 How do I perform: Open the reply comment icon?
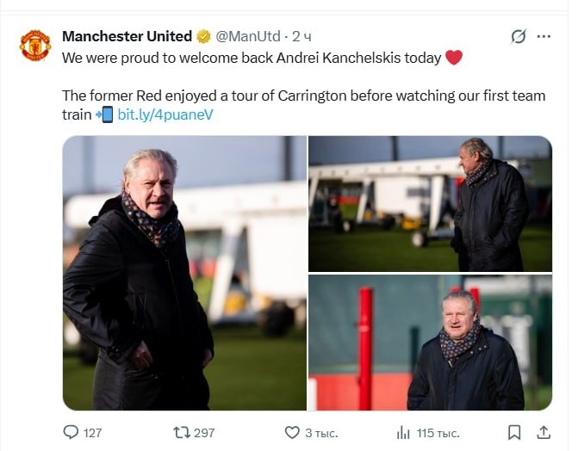(71, 432)
